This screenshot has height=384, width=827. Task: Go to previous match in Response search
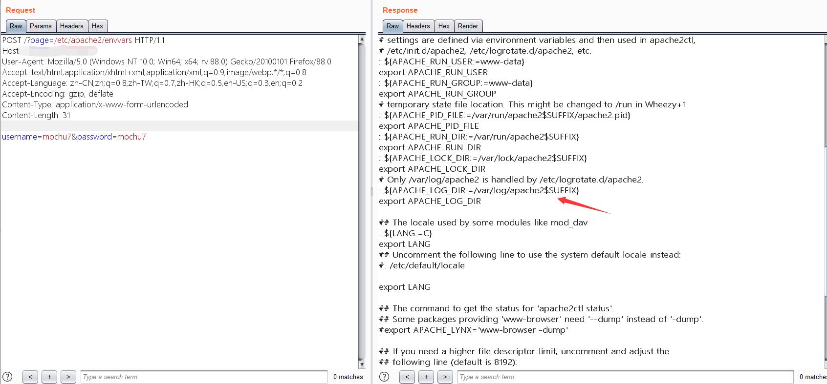point(407,377)
